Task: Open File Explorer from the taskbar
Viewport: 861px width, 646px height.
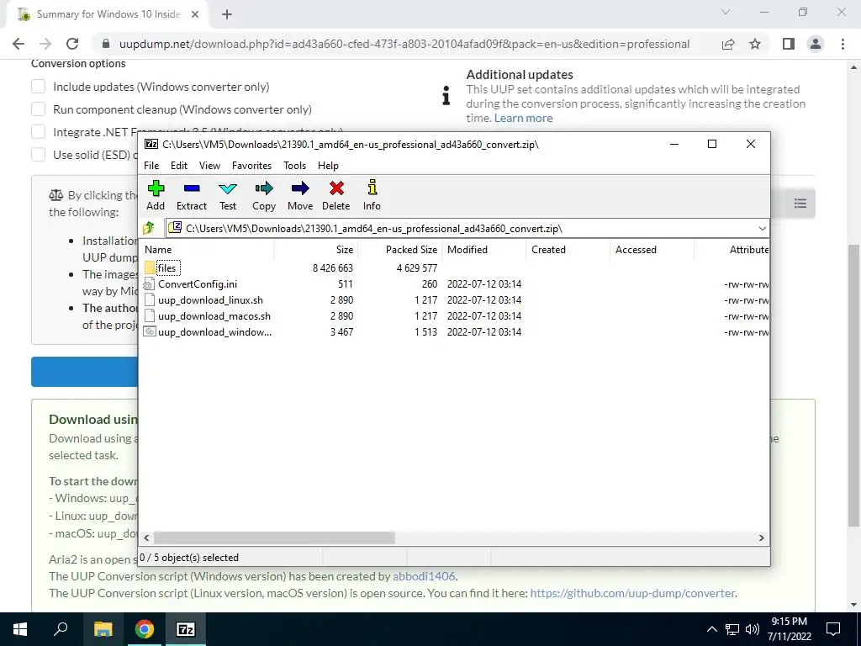Action: point(103,629)
